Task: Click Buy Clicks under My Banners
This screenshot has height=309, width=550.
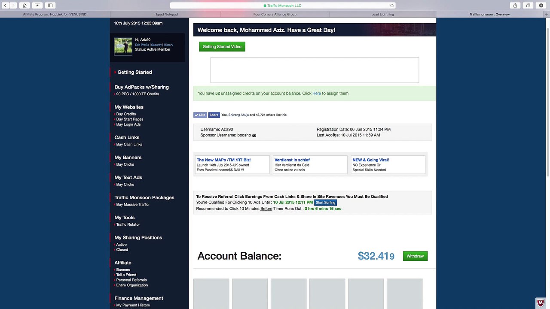Action: pyautogui.click(x=125, y=164)
